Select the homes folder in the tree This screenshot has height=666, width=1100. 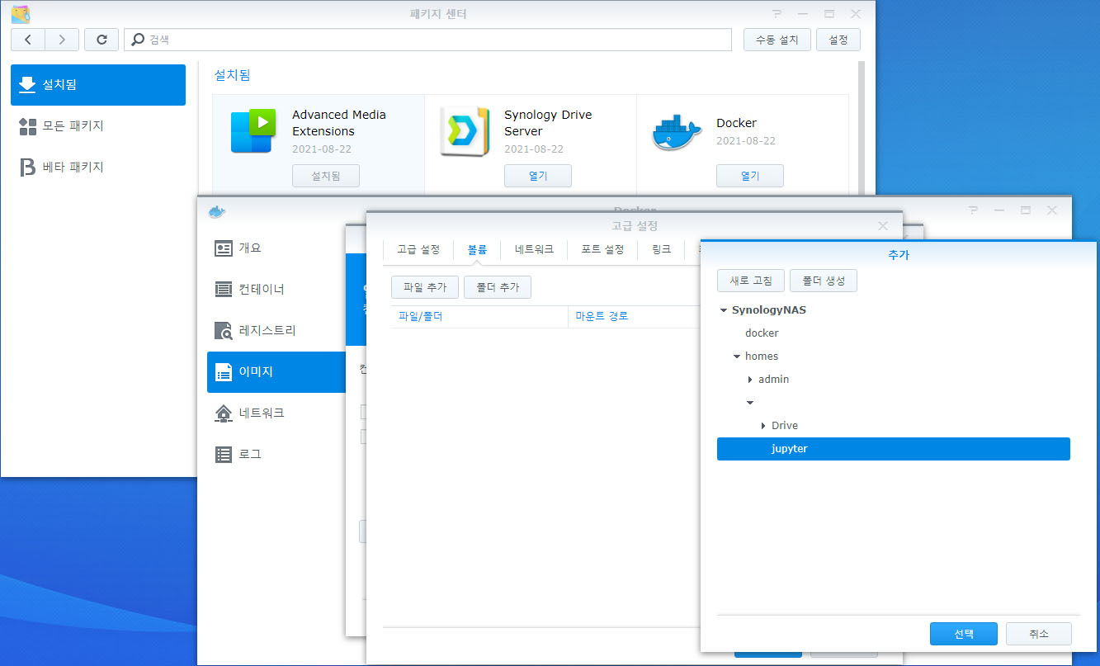click(x=762, y=357)
